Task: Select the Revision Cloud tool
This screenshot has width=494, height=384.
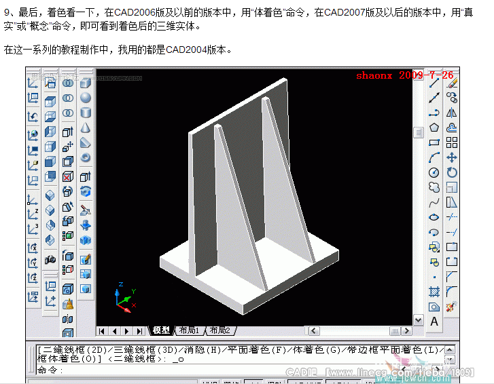Action: click(434, 187)
